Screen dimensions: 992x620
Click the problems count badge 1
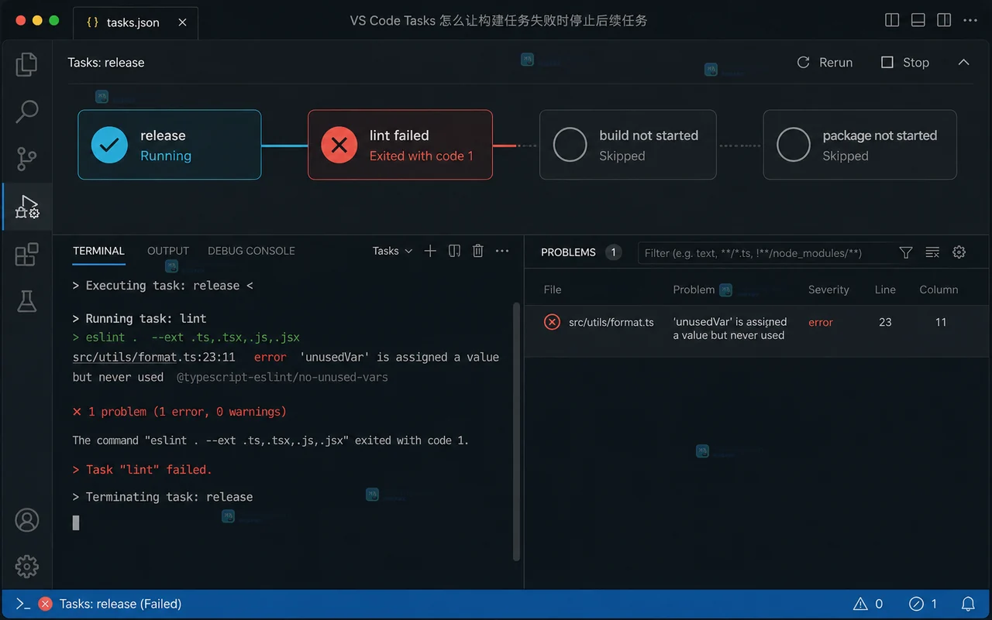tap(613, 252)
